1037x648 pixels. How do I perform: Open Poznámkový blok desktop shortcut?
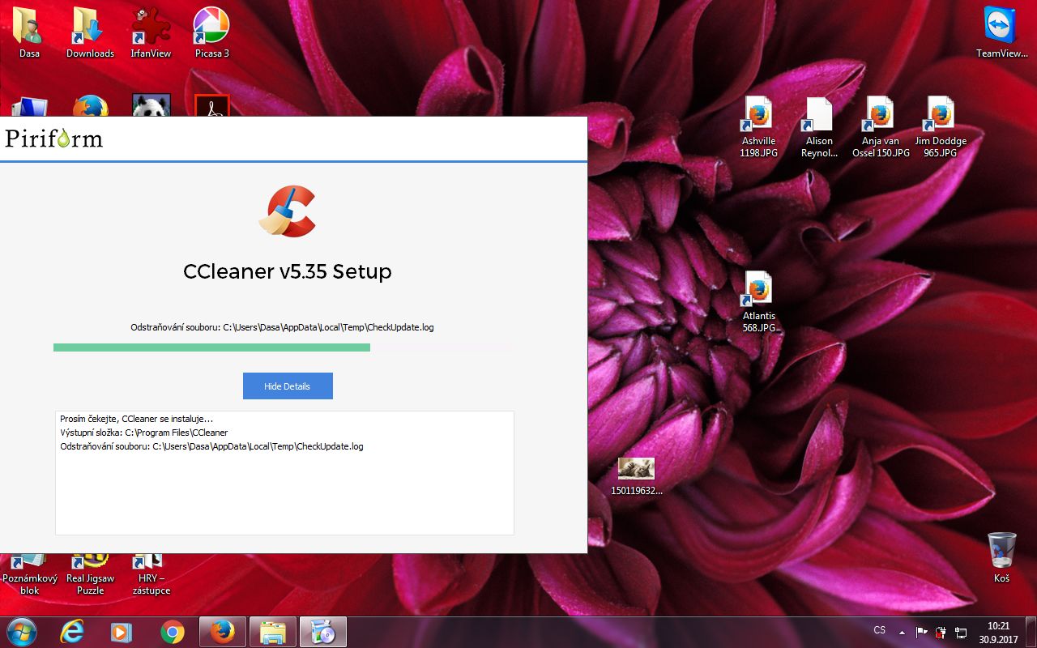click(x=29, y=575)
